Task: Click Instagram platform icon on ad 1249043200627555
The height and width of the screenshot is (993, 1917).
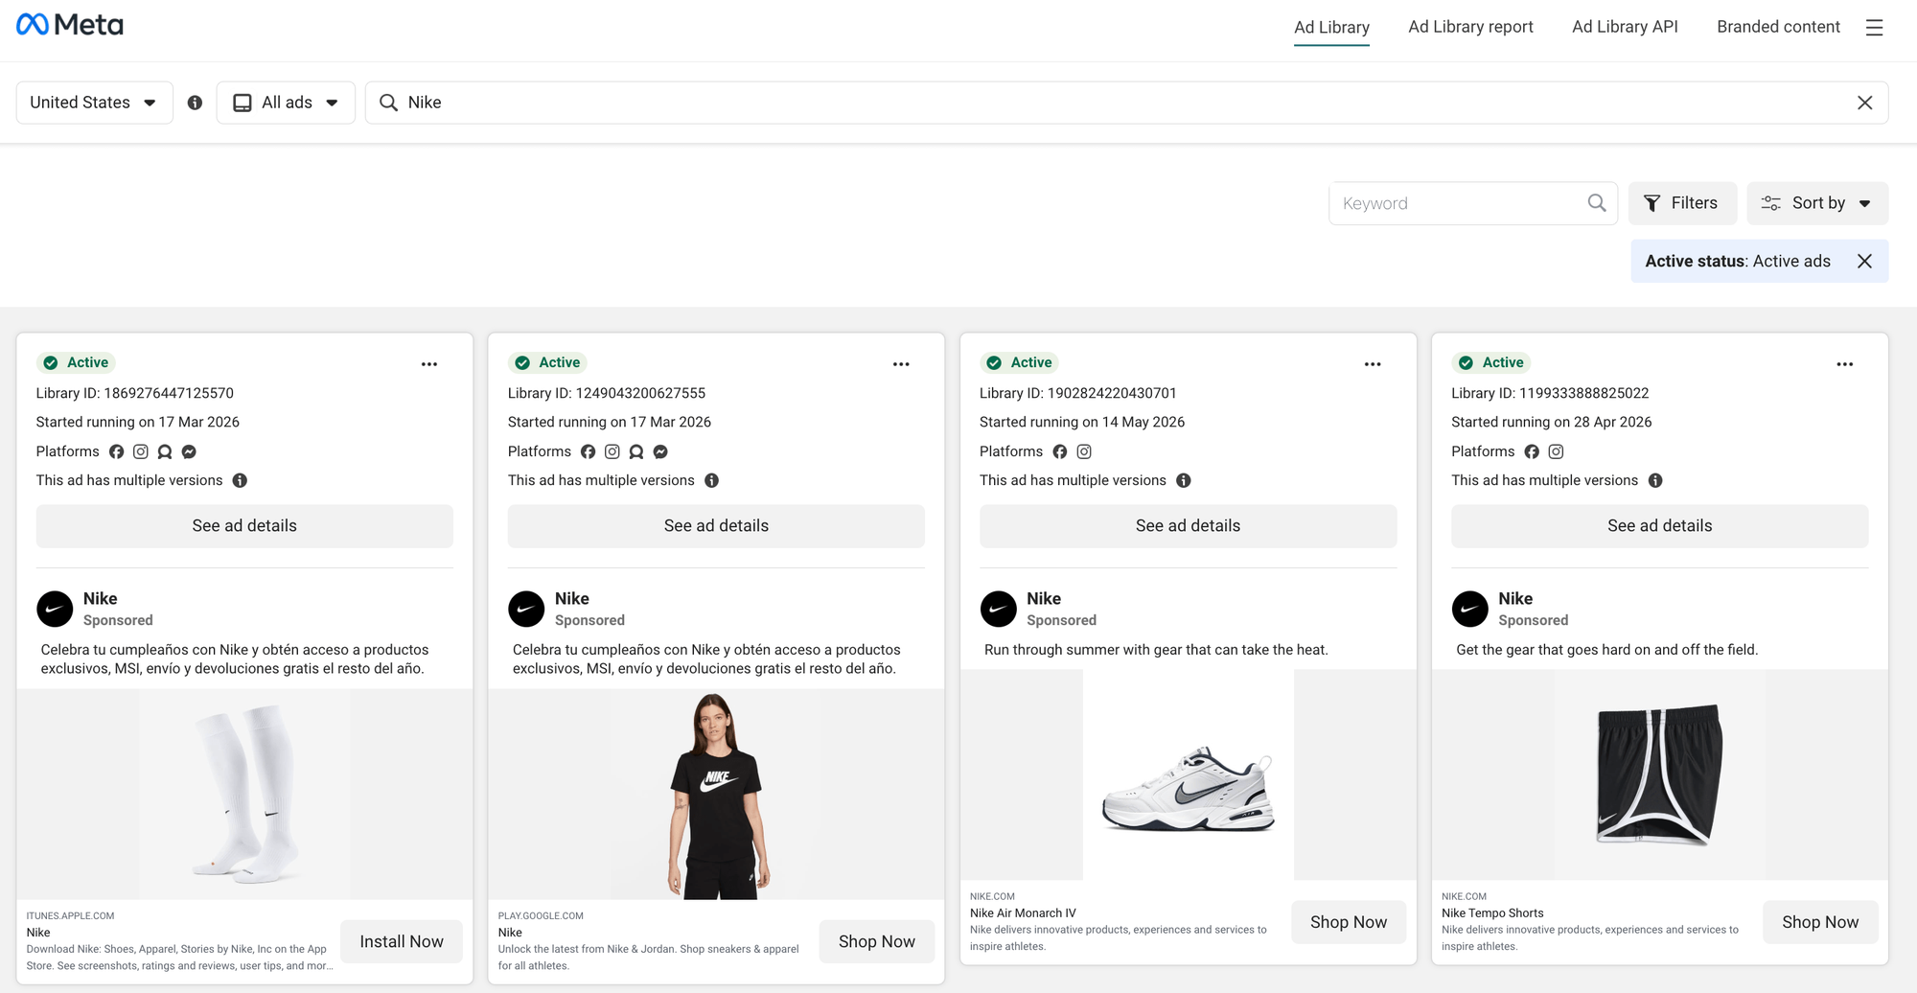Action: click(612, 451)
